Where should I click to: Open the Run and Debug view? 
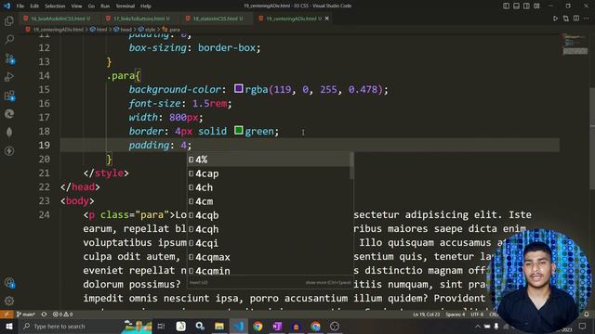coord(9,77)
